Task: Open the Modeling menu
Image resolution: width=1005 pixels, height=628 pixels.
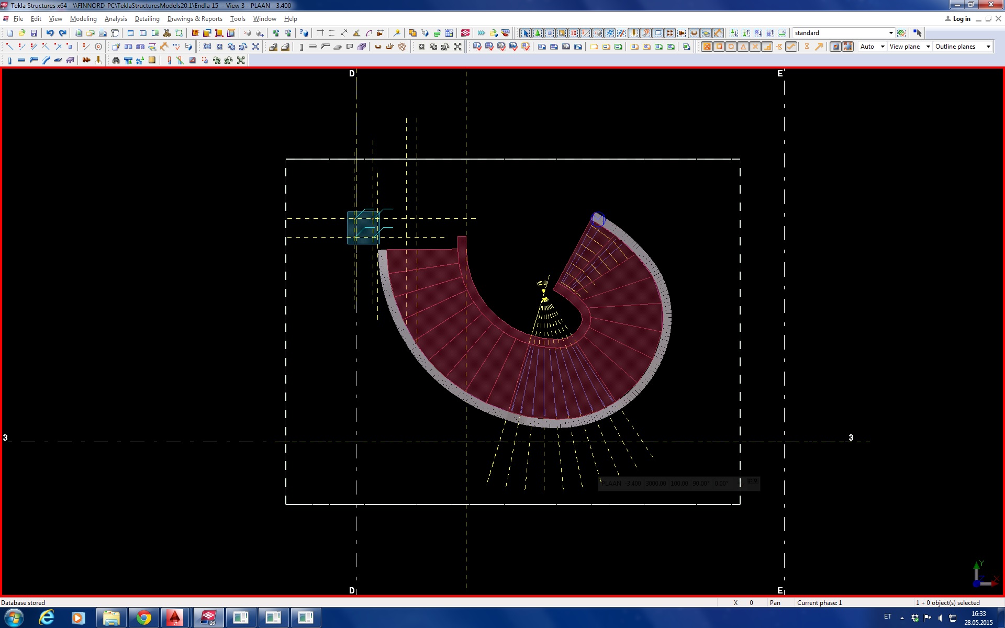Action: coord(83,19)
